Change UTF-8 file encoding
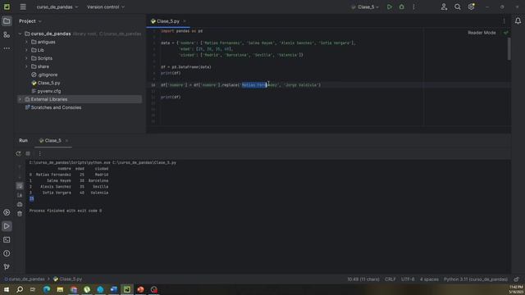This screenshot has height=295, width=525. click(x=408, y=279)
